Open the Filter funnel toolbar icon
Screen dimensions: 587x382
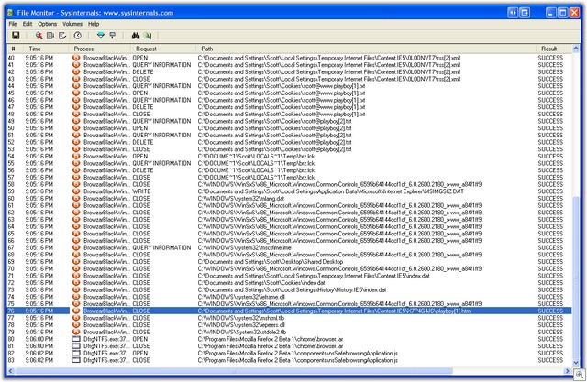click(x=100, y=36)
